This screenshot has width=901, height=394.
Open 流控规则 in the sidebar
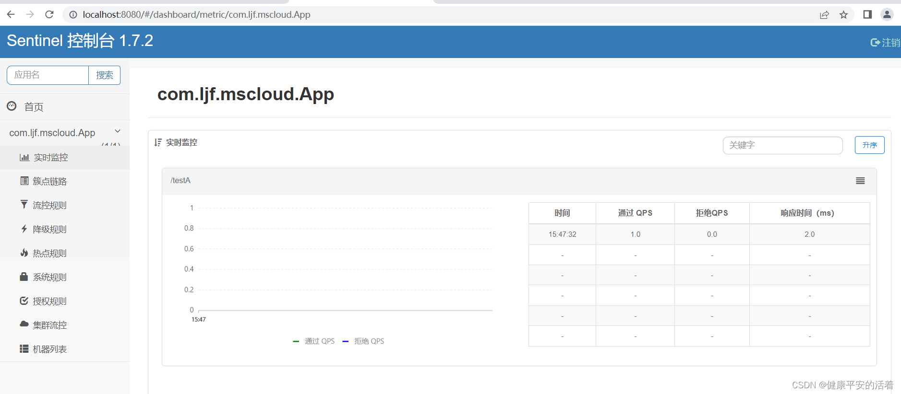(x=65, y=205)
